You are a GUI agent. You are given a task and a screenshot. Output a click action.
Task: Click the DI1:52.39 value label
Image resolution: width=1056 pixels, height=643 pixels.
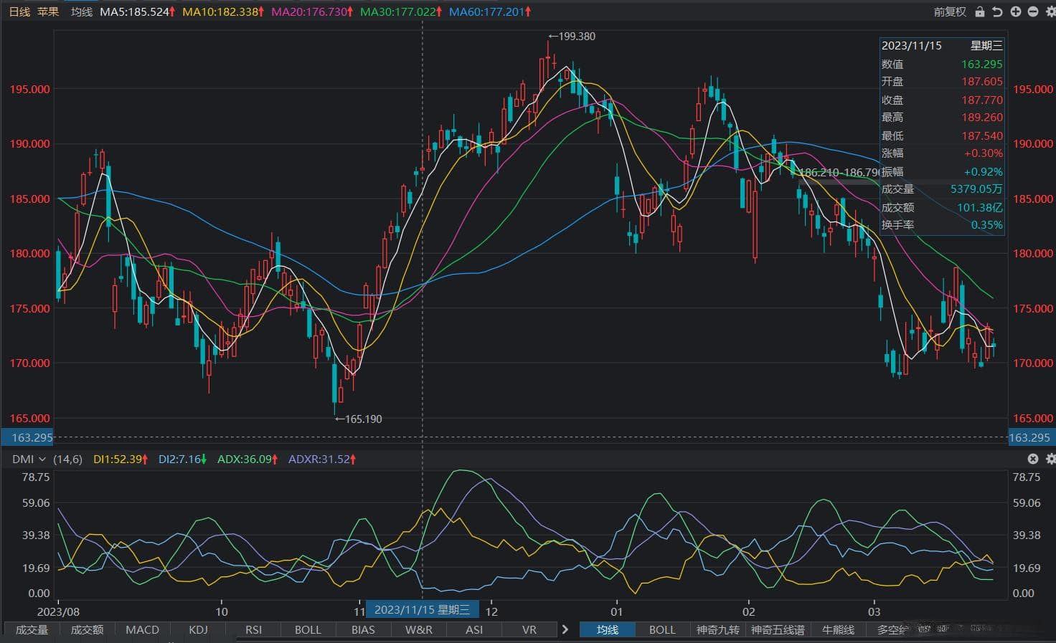coord(121,459)
